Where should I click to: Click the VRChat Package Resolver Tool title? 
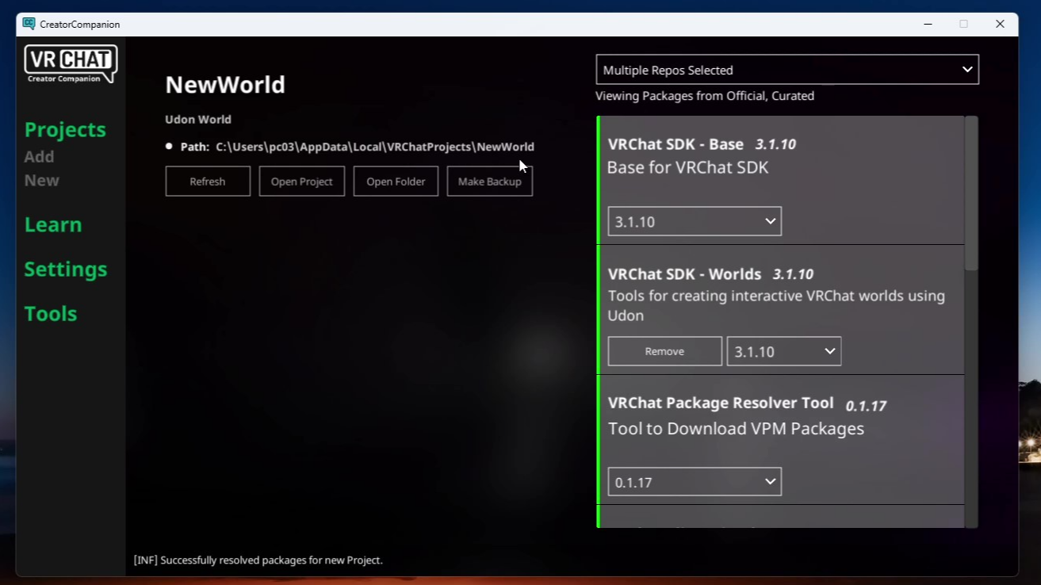point(721,403)
